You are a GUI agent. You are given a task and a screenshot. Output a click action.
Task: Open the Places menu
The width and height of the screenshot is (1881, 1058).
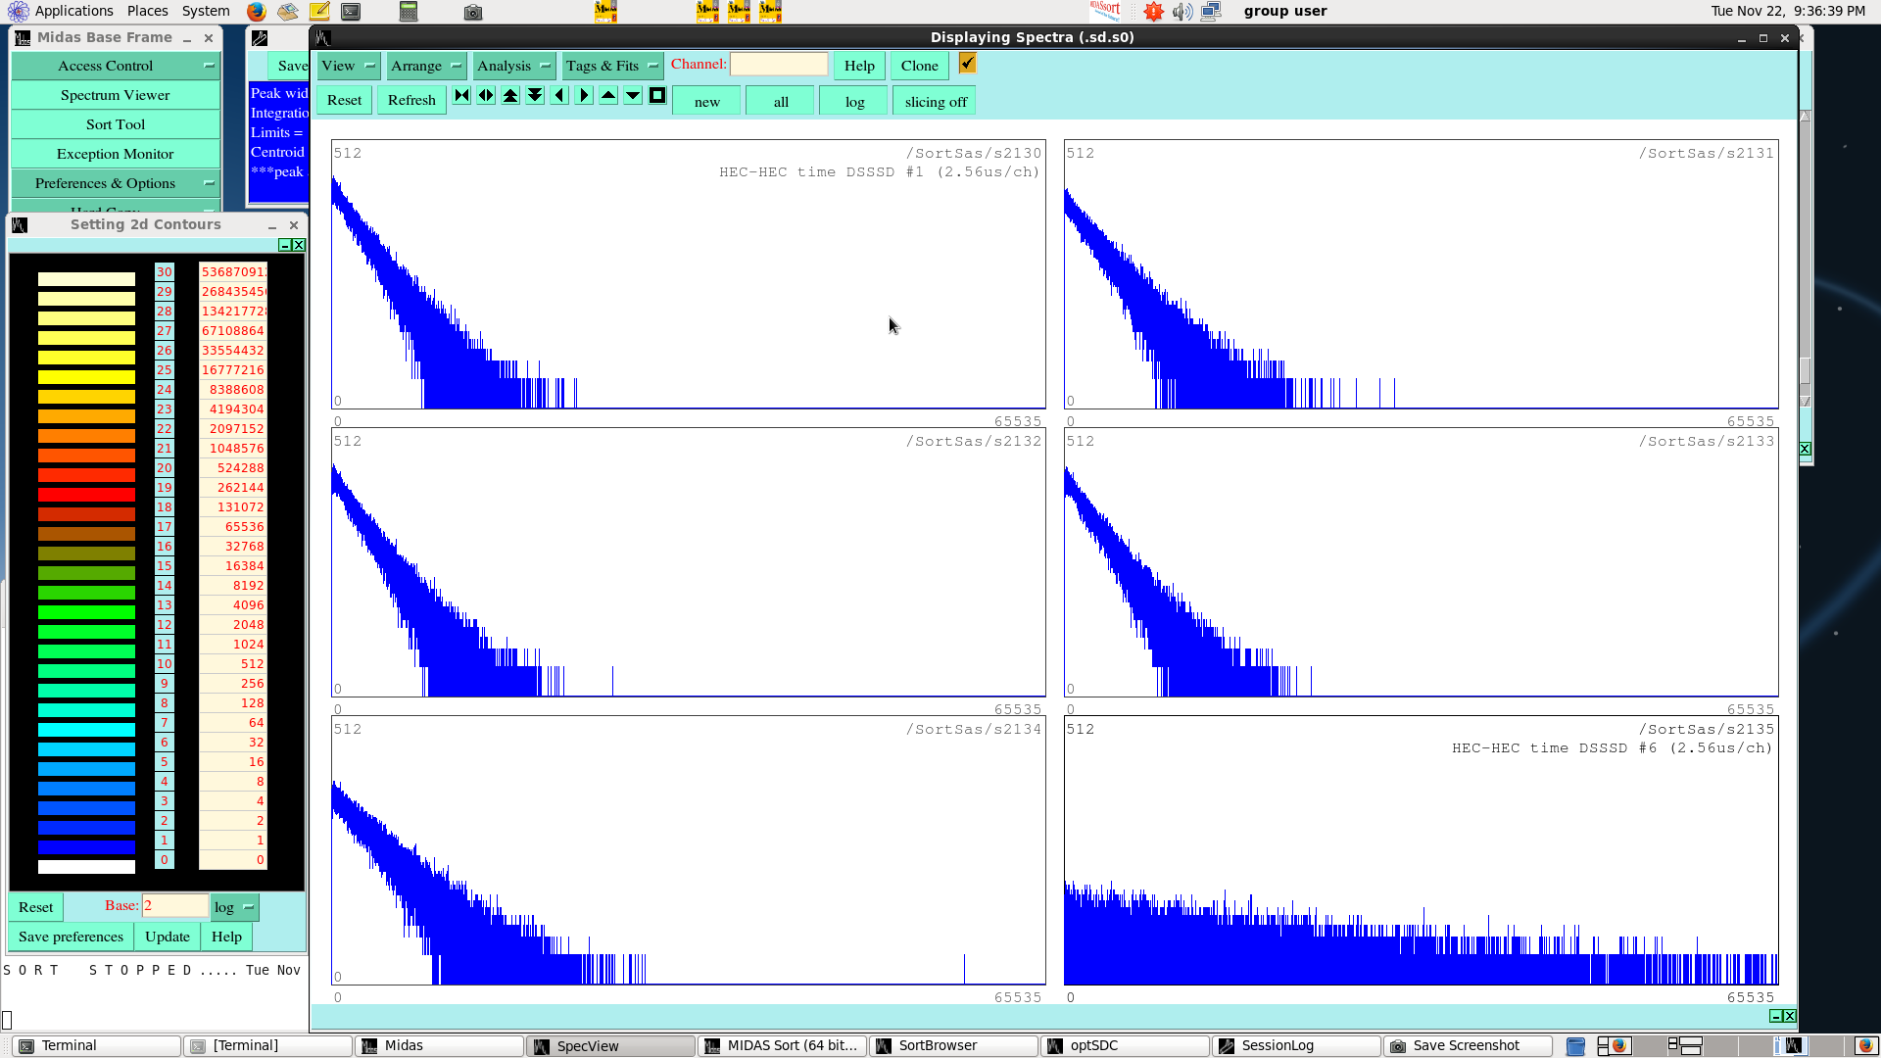[x=147, y=11]
